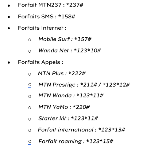
Task: Select the Forfait international *123*13# line
Action: pyautogui.click(x=82, y=130)
